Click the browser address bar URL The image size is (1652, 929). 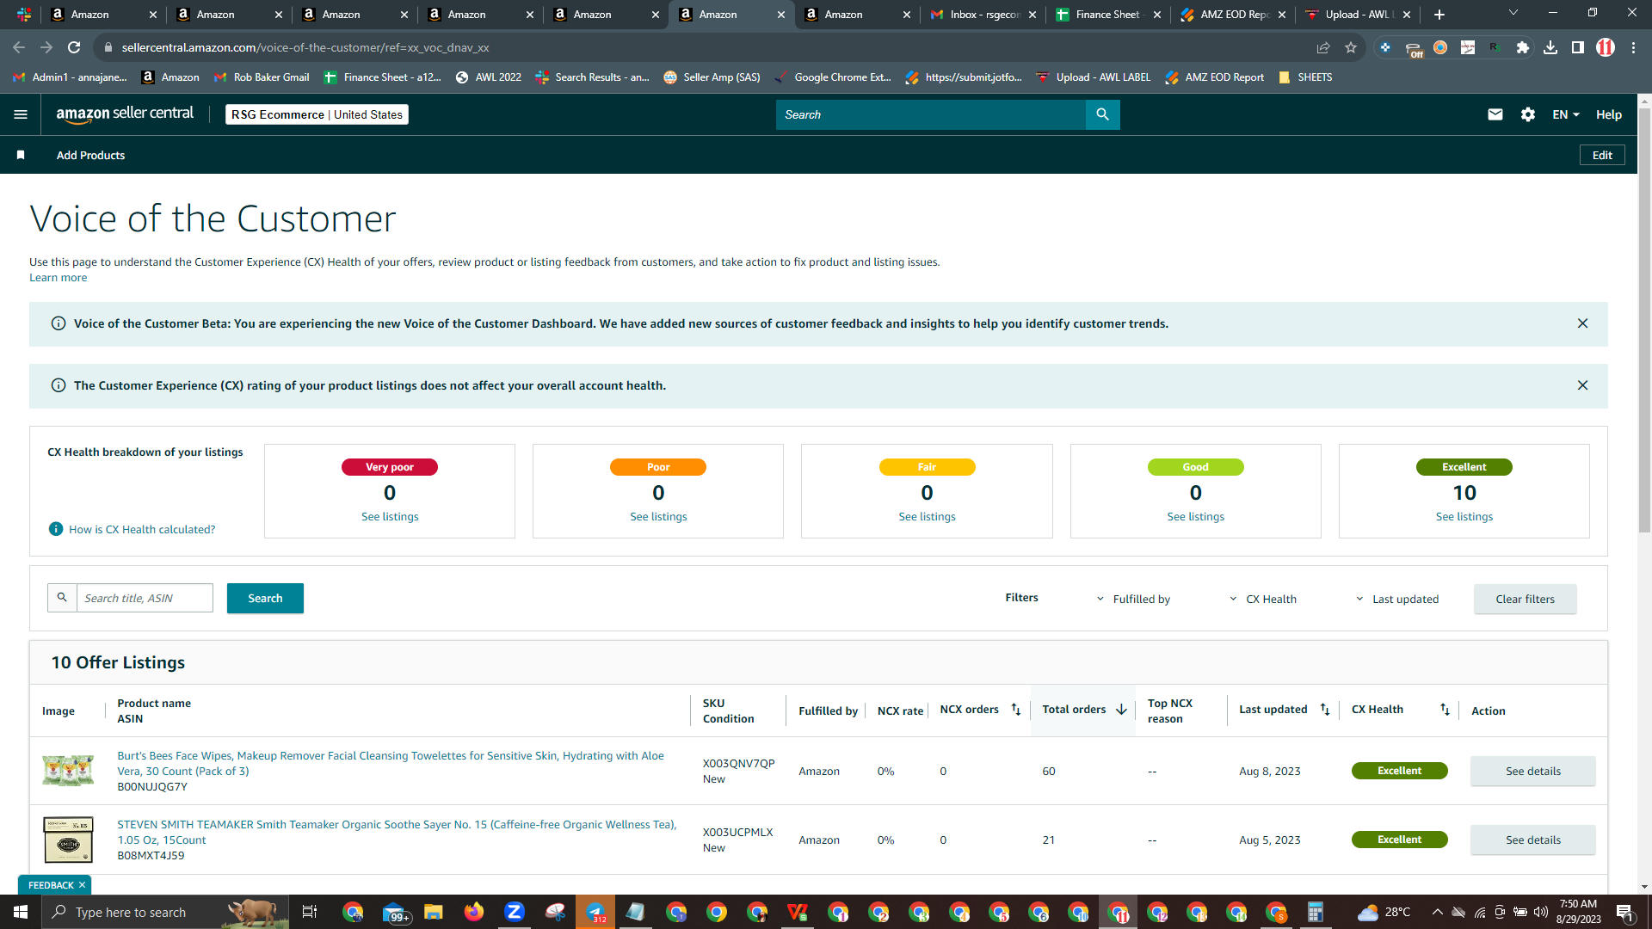click(x=305, y=47)
